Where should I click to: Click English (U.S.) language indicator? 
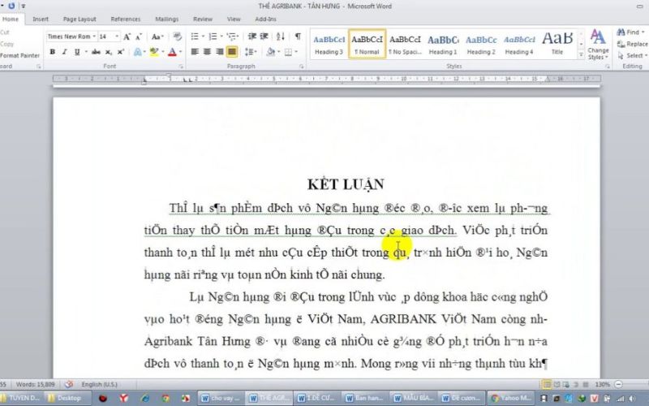tap(99, 384)
